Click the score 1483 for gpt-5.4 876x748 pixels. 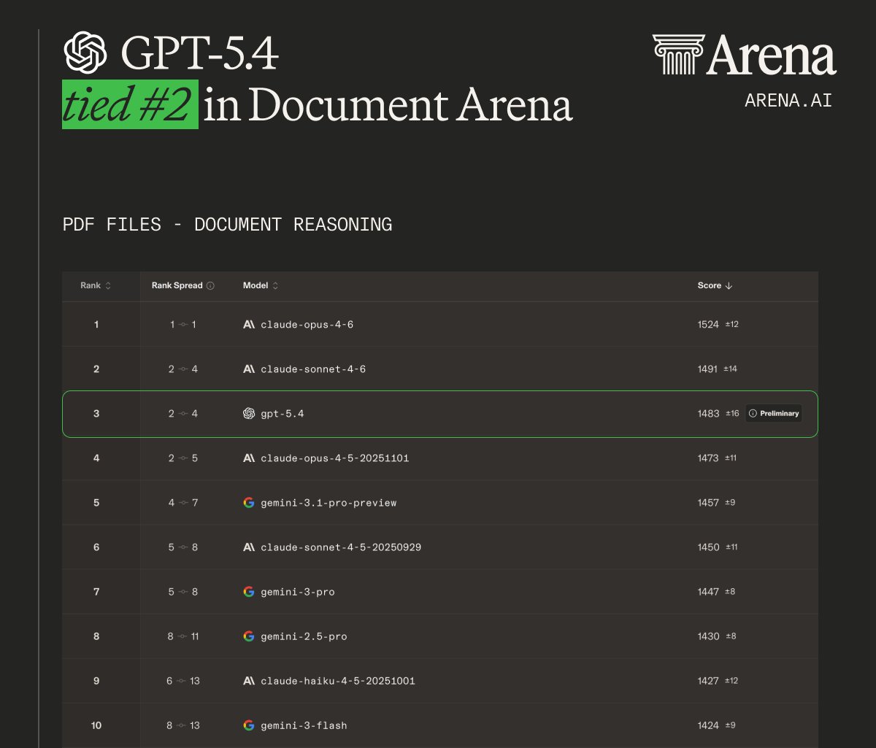(x=708, y=413)
